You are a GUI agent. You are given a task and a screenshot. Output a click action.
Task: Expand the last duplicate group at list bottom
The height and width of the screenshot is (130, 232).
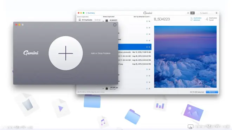click(103, 89)
